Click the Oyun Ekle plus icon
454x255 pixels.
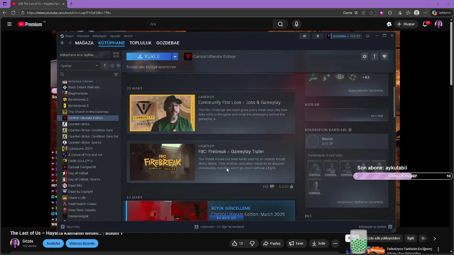point(62,227)
